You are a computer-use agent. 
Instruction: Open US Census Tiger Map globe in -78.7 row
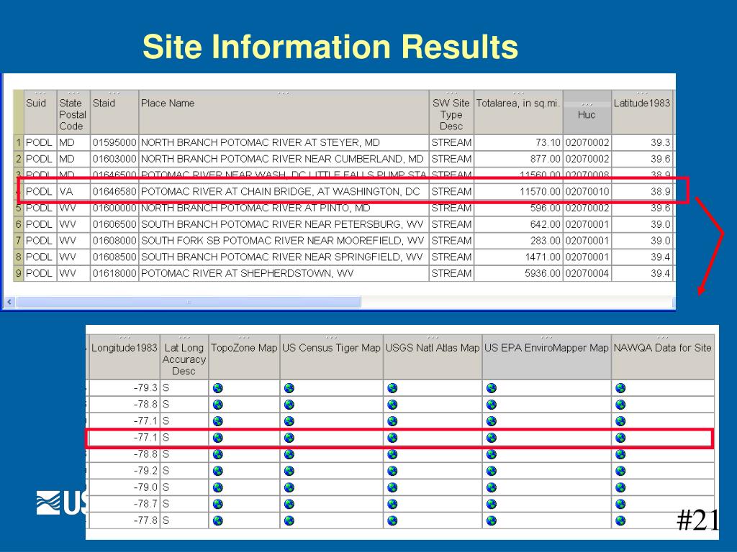coord(289,504)
